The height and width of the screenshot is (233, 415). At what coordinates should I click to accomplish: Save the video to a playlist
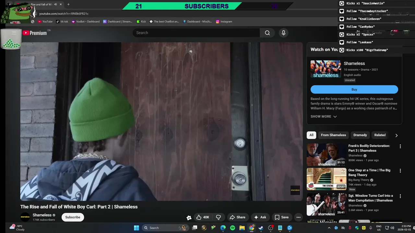[x=281, y=217]
